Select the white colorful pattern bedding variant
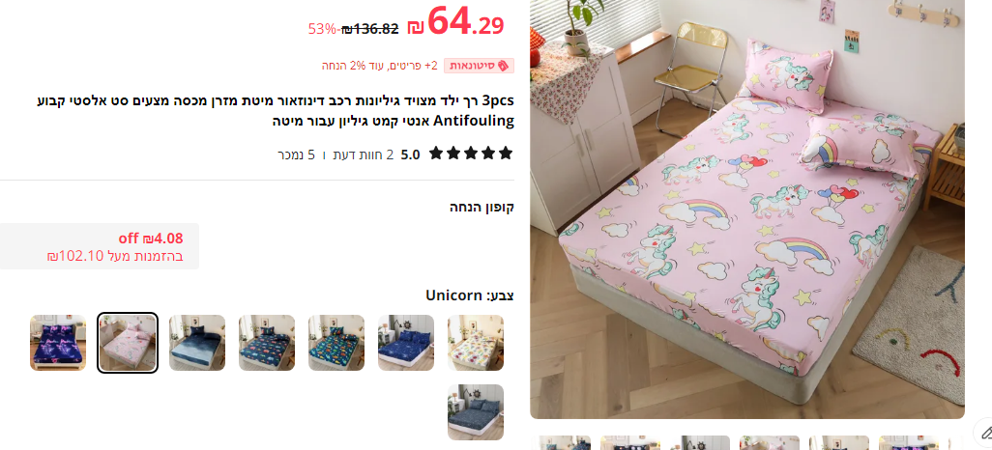Screen dimensions: 992x450 click(x=475, y=343)
